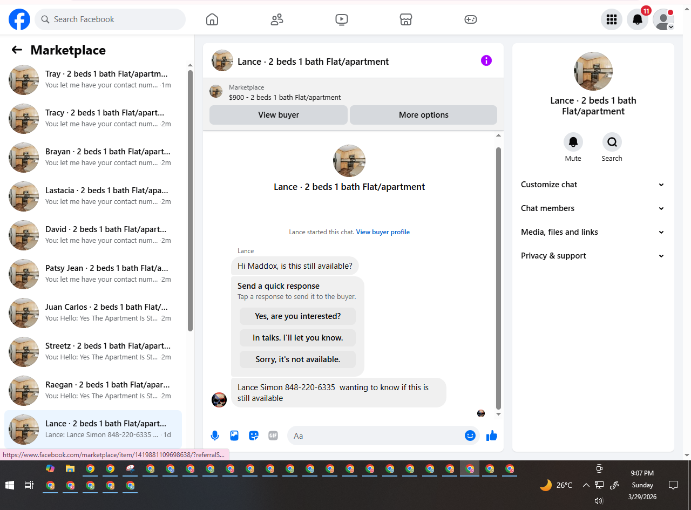Open the emoji picker smiley icon
This screenshot has width=691, height=510.
[x=470, y=436]
